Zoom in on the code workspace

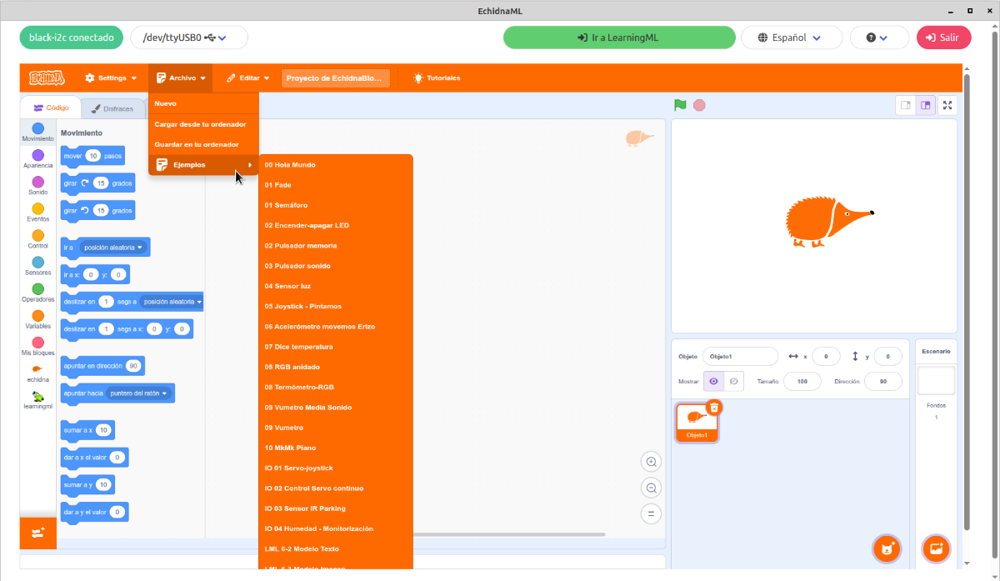[652, 462]
